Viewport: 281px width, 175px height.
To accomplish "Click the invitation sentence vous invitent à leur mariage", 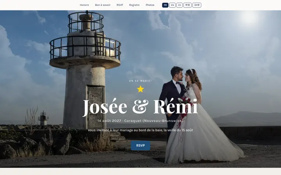I will pos(140,130).
